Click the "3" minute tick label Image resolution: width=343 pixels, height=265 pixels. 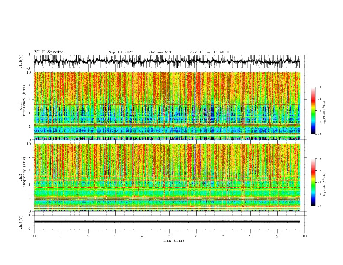[x=116, y=236]
